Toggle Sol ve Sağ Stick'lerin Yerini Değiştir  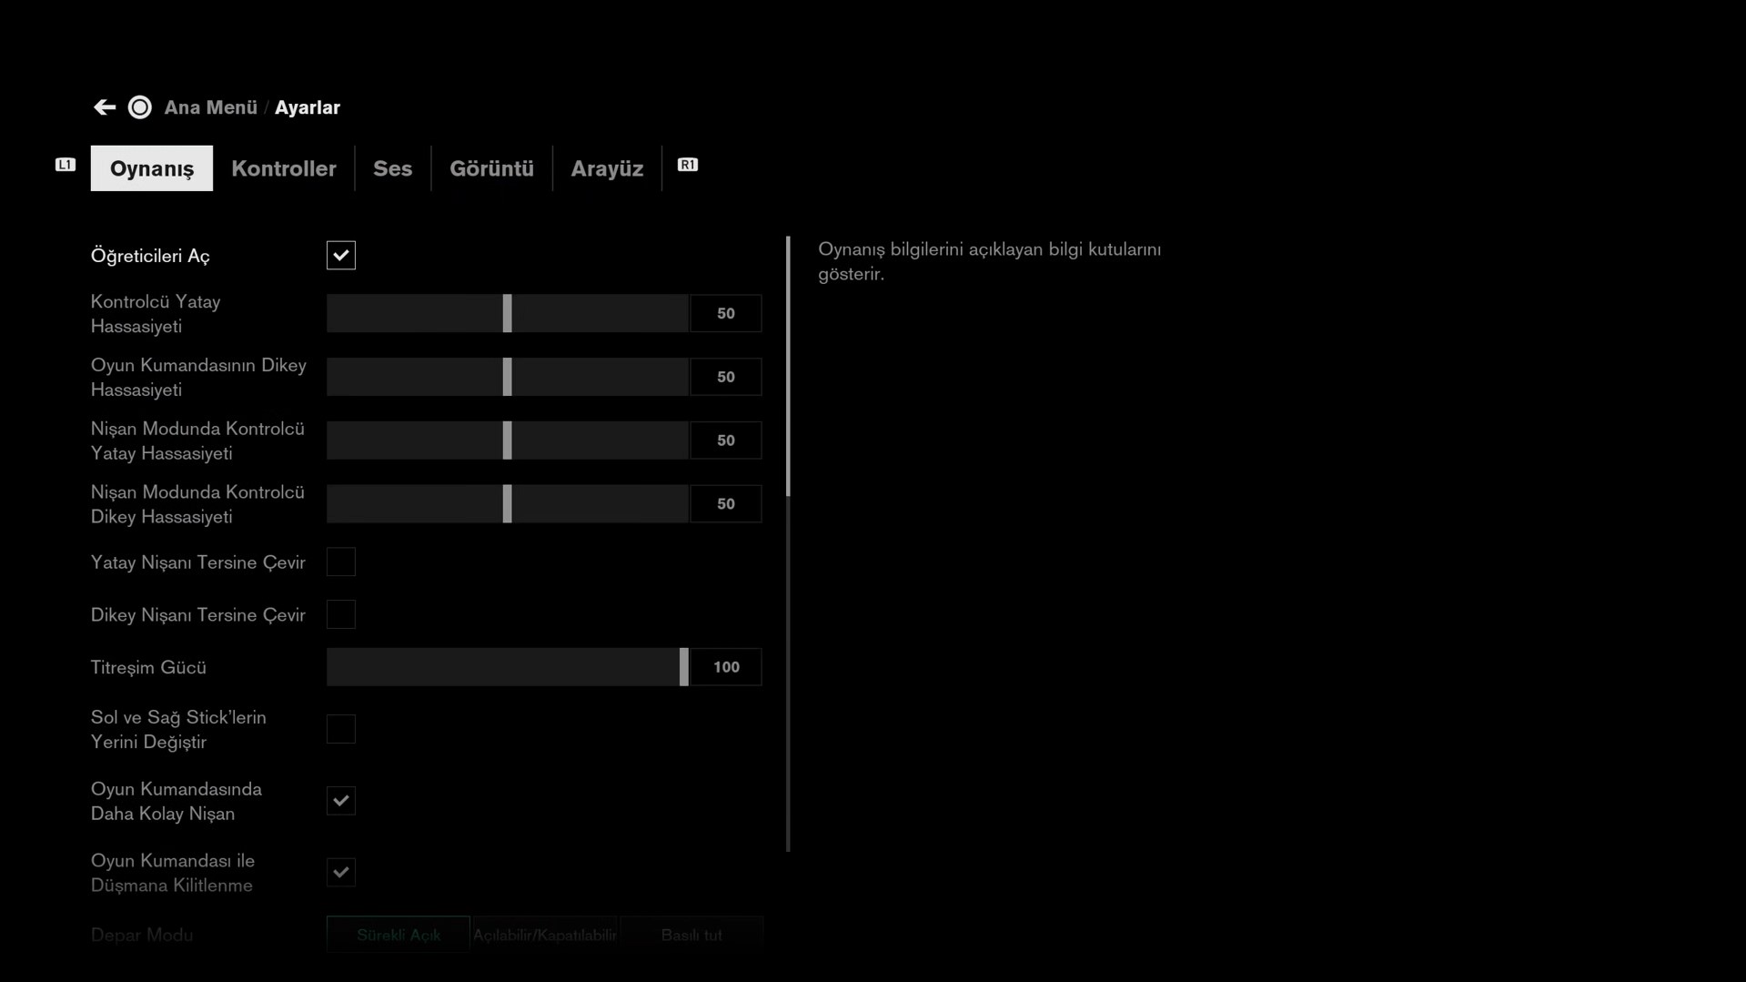point(341,729)
